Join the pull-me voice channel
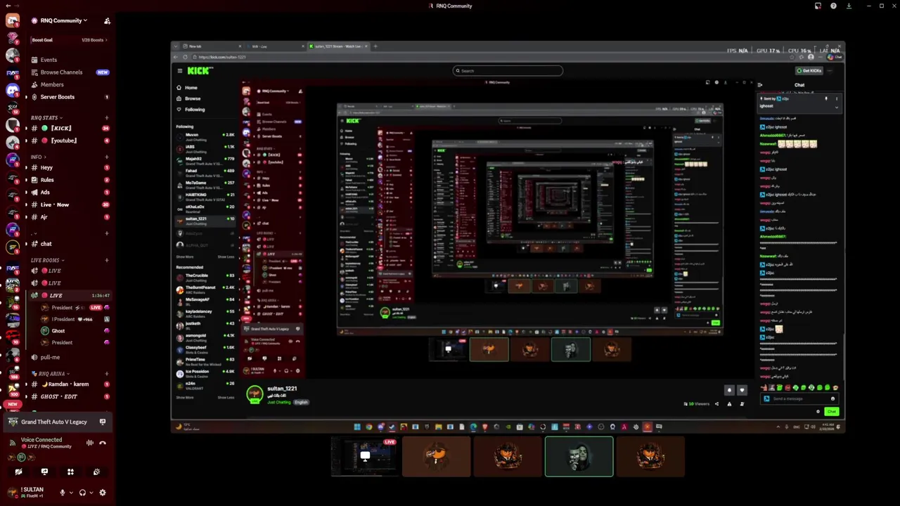Image resolution: width=900 pixels, height=506 pixels. [x=69, y=357]
